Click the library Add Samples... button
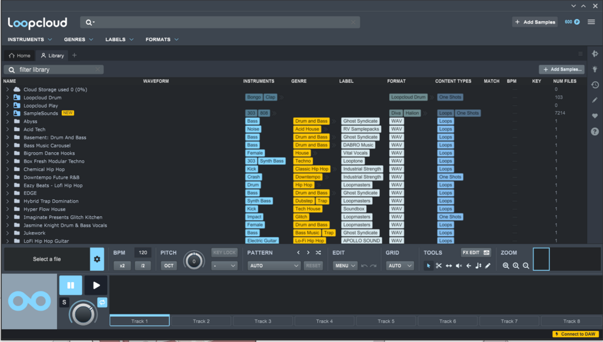The width and height of the screenshot is (603, 342). (562, 69)
